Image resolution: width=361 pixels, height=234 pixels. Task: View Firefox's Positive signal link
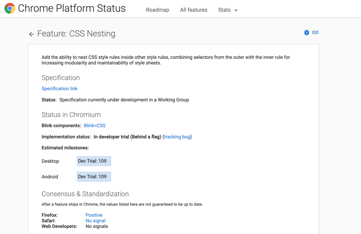[x=94, y=215]
